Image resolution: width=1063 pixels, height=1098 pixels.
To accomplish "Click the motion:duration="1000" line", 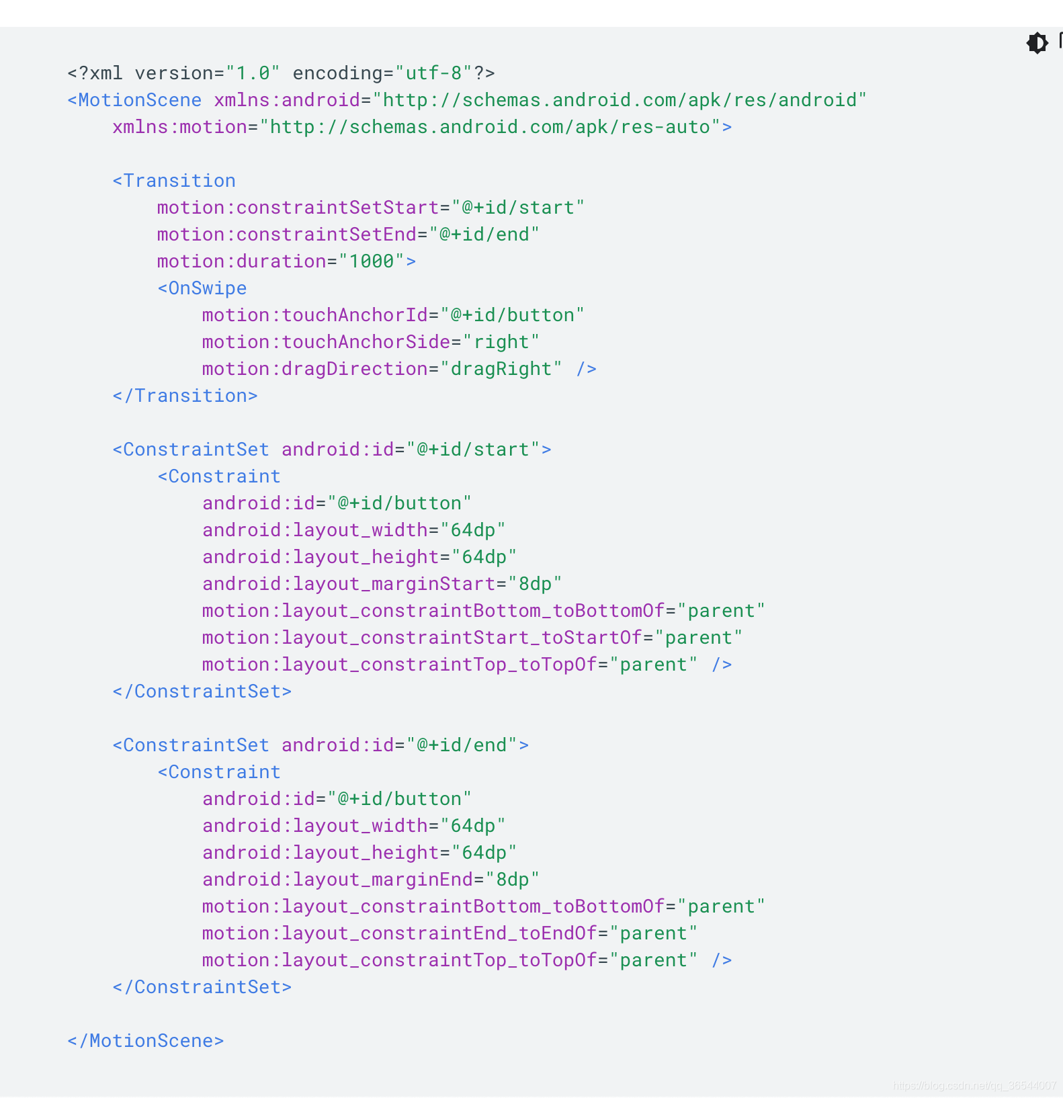I will pos(286,261).
